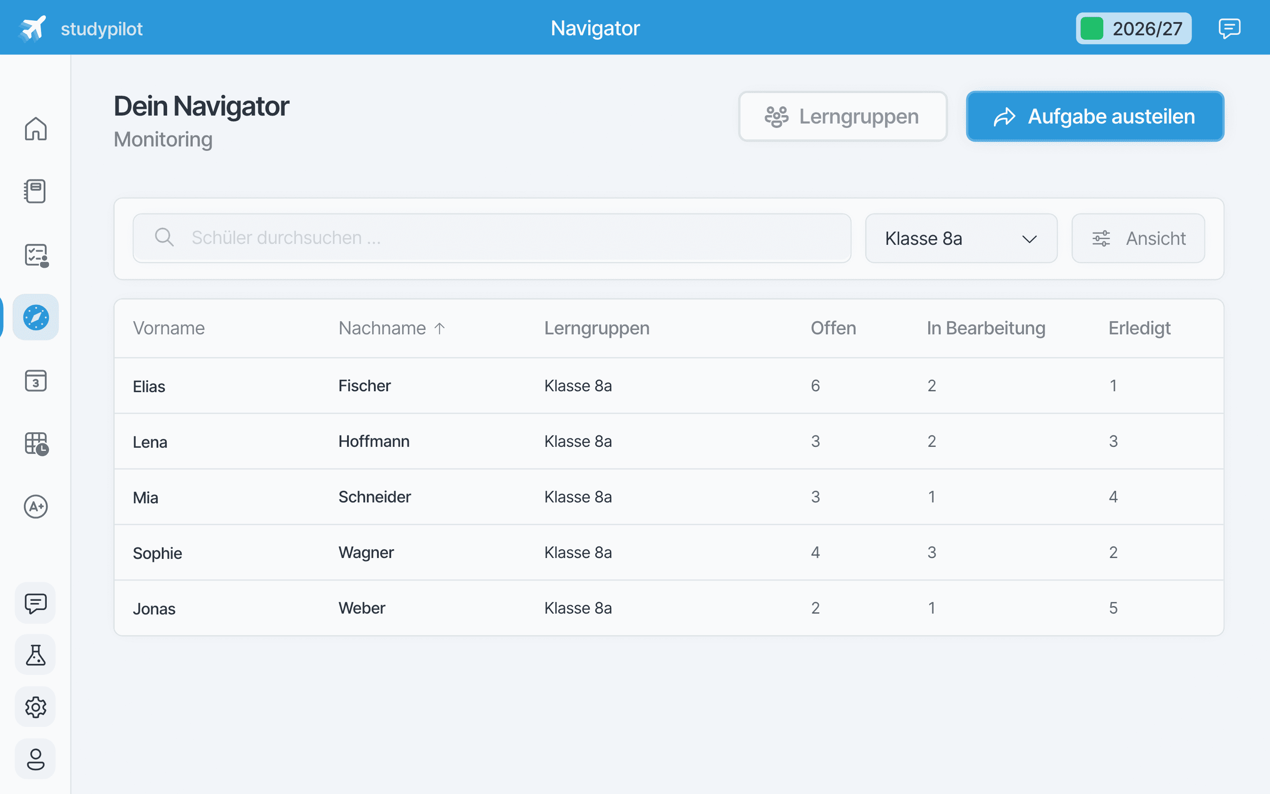Open the A+ grades sidebar icon
This screenshot has width=1270, height=794.
pos(36,506)
